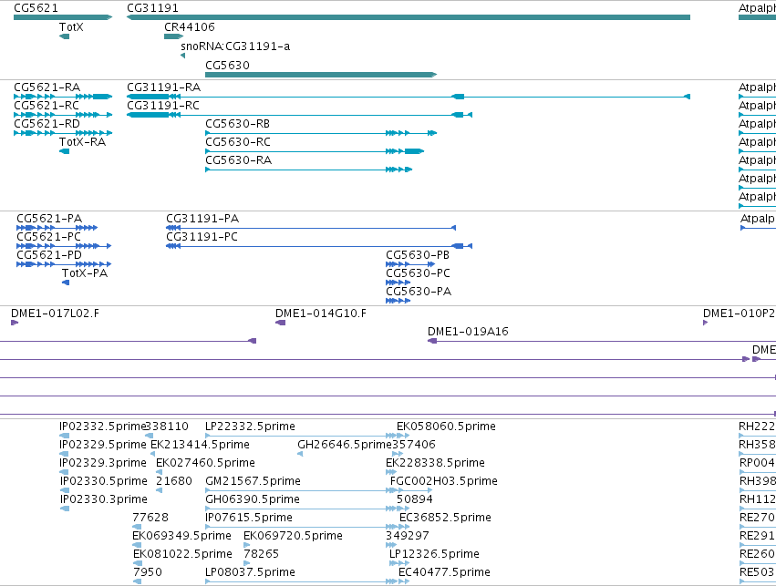Screen dimensions: 776x586
Task: Select protein CG5630-PC
Action: (419, 273)
